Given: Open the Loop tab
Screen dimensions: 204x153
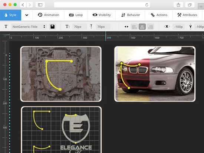Looking at the screenshot, I should pos(76,15).
